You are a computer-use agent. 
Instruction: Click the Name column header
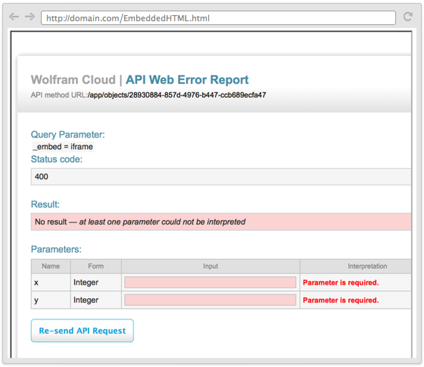coord(51,266)
